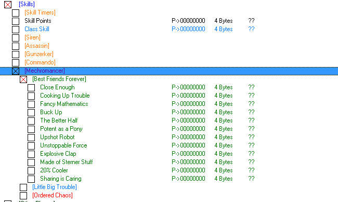Select the [Commando] group label
The image size is (338, 202).
(x=40, y=62)
